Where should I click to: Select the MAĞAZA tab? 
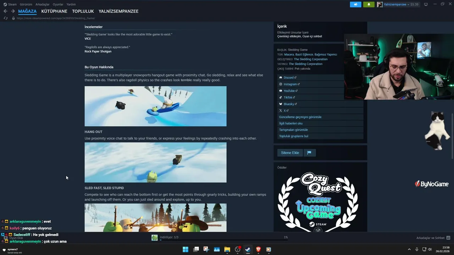27,11
